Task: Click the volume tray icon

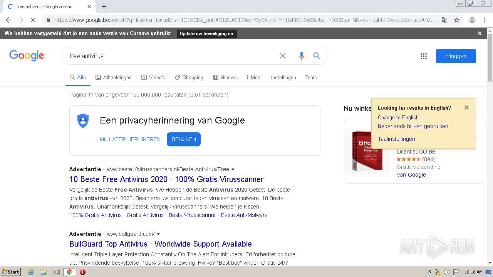Action: 447,272
